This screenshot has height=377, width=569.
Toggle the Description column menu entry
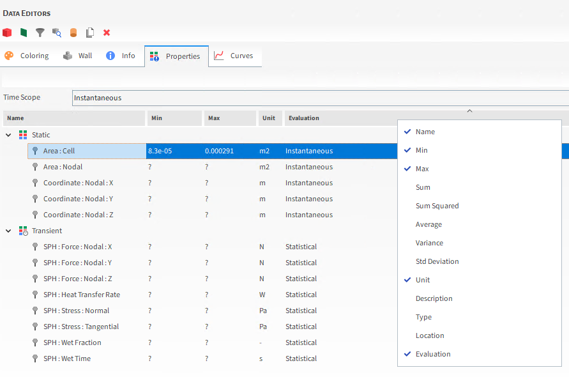479,298
